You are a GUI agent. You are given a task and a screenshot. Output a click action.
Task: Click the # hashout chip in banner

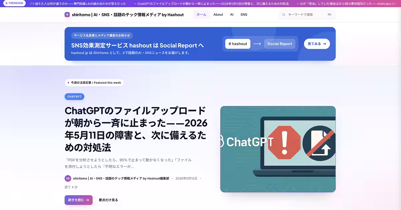(238, 44)
